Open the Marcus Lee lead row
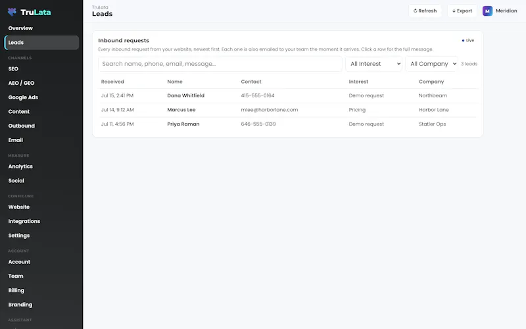 pos(288,110)
